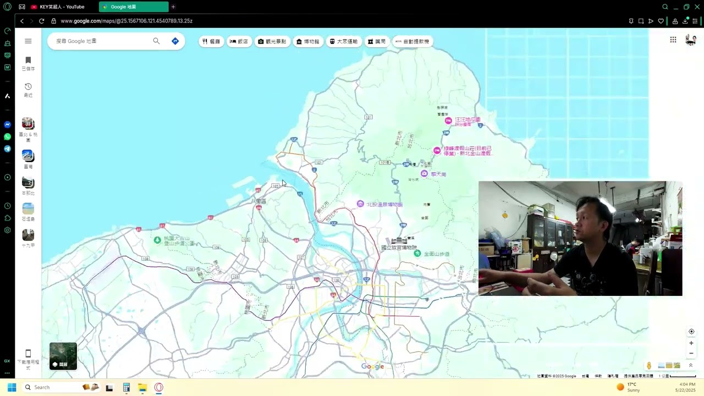Filter map by 博物館 museums chip
The image size is (704, 396).
pyautogui.click(x=308, y=41)
